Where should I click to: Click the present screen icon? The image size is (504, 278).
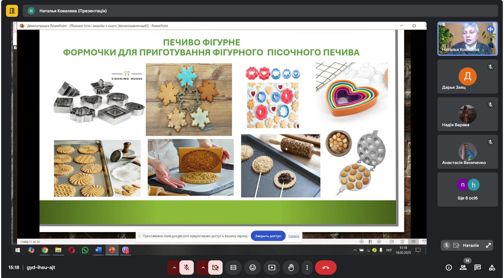272,268
